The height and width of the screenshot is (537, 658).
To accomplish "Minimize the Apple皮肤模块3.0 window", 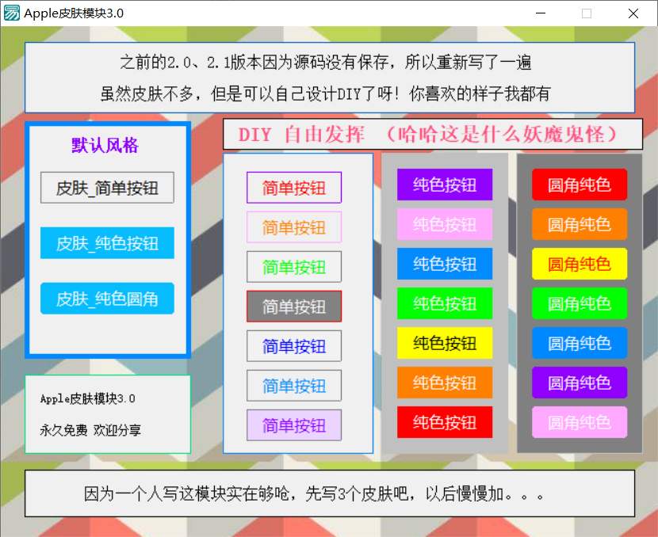I will [541, 13].
